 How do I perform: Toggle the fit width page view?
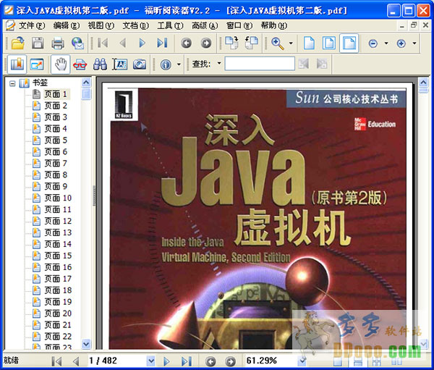pos(349,43)
